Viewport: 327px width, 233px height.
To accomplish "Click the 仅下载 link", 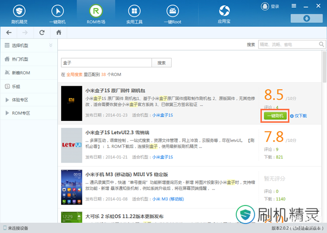I will [x=299, y=116].
